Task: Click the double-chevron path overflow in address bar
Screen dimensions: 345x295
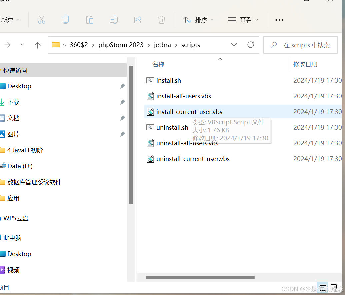Action: click(64, 45)
